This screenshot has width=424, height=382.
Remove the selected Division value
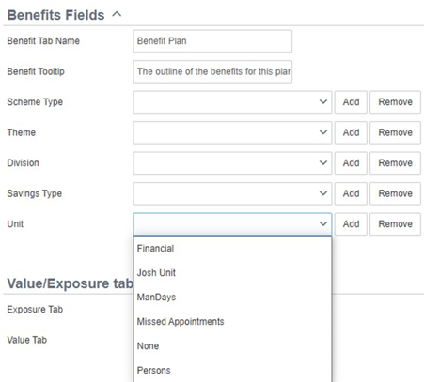pyautogui.click(x=395, y=163)
